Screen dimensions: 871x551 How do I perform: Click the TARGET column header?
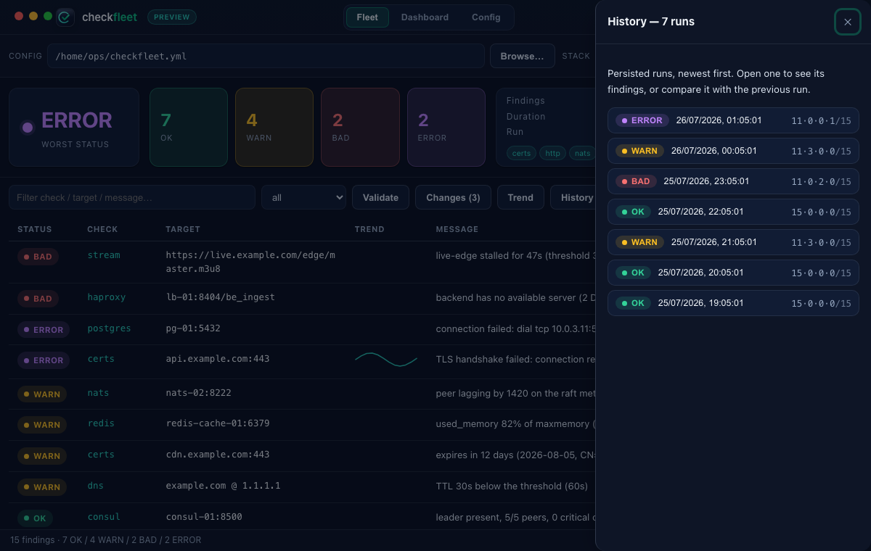[183, 229]
